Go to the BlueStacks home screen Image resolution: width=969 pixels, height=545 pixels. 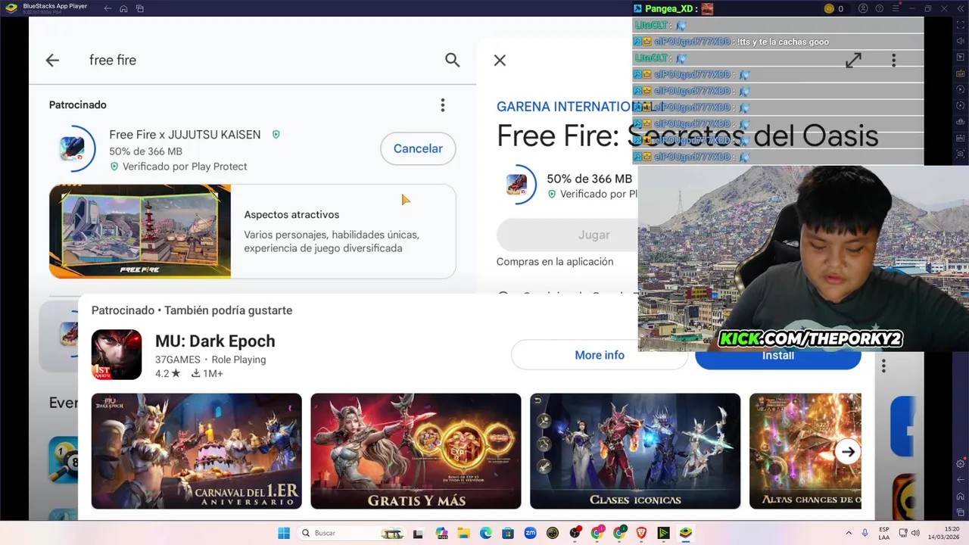124,8
